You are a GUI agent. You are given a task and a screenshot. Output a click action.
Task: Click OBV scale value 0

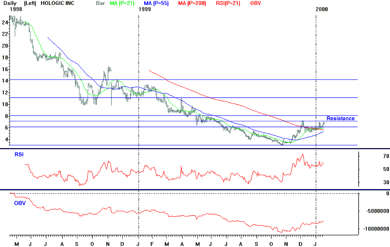[388, 193]
